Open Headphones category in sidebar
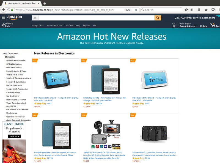Image resolution: width=220 pixels, height=163 pixels. [x=12, y=113]
